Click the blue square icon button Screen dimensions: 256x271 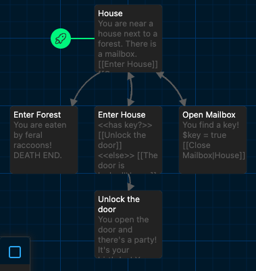point(15,252)
